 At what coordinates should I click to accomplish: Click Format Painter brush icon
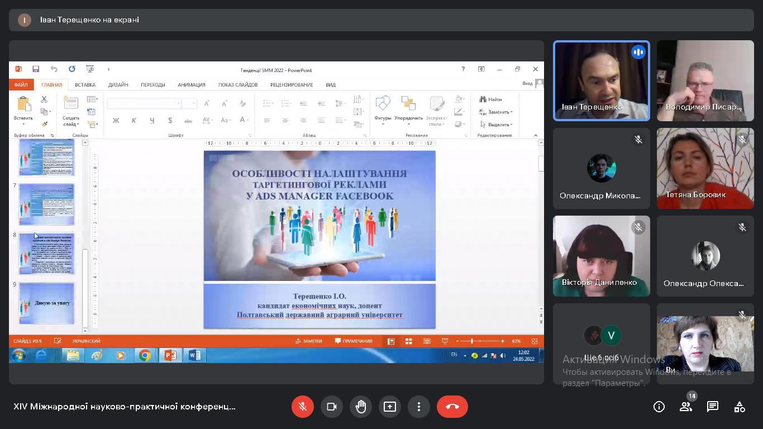click(x=44, y=123)
